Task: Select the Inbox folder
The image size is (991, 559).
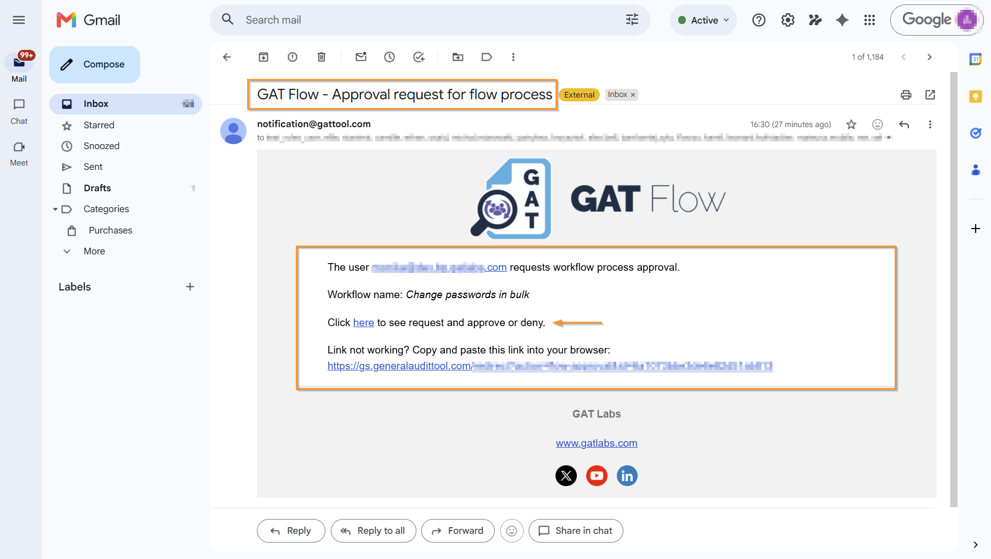Action: (125, 104)
